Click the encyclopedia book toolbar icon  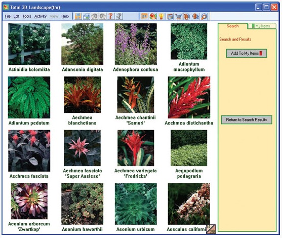[x=187, y=16]
